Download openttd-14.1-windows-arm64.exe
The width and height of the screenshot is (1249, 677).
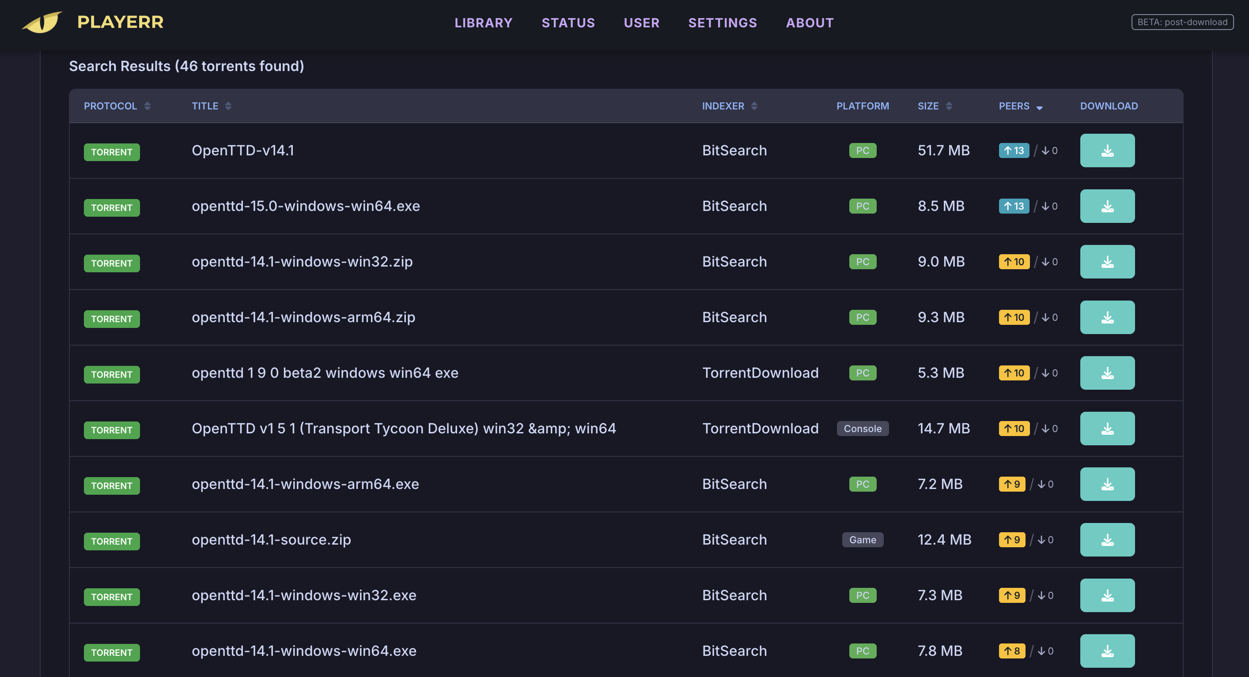[x=1107, y=484]
